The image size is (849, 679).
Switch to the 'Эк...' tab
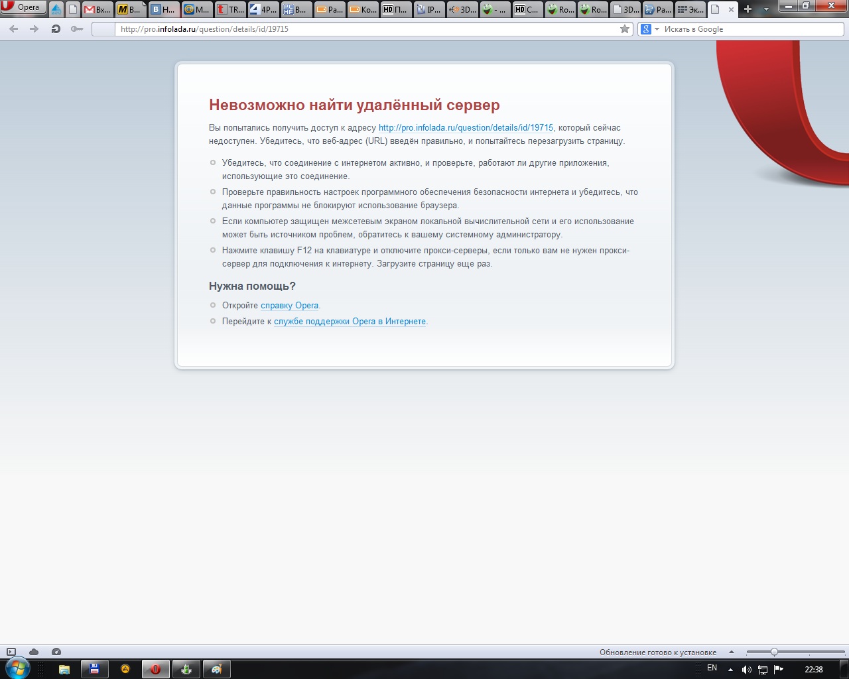pyautogui.click(x=690, y=9)
